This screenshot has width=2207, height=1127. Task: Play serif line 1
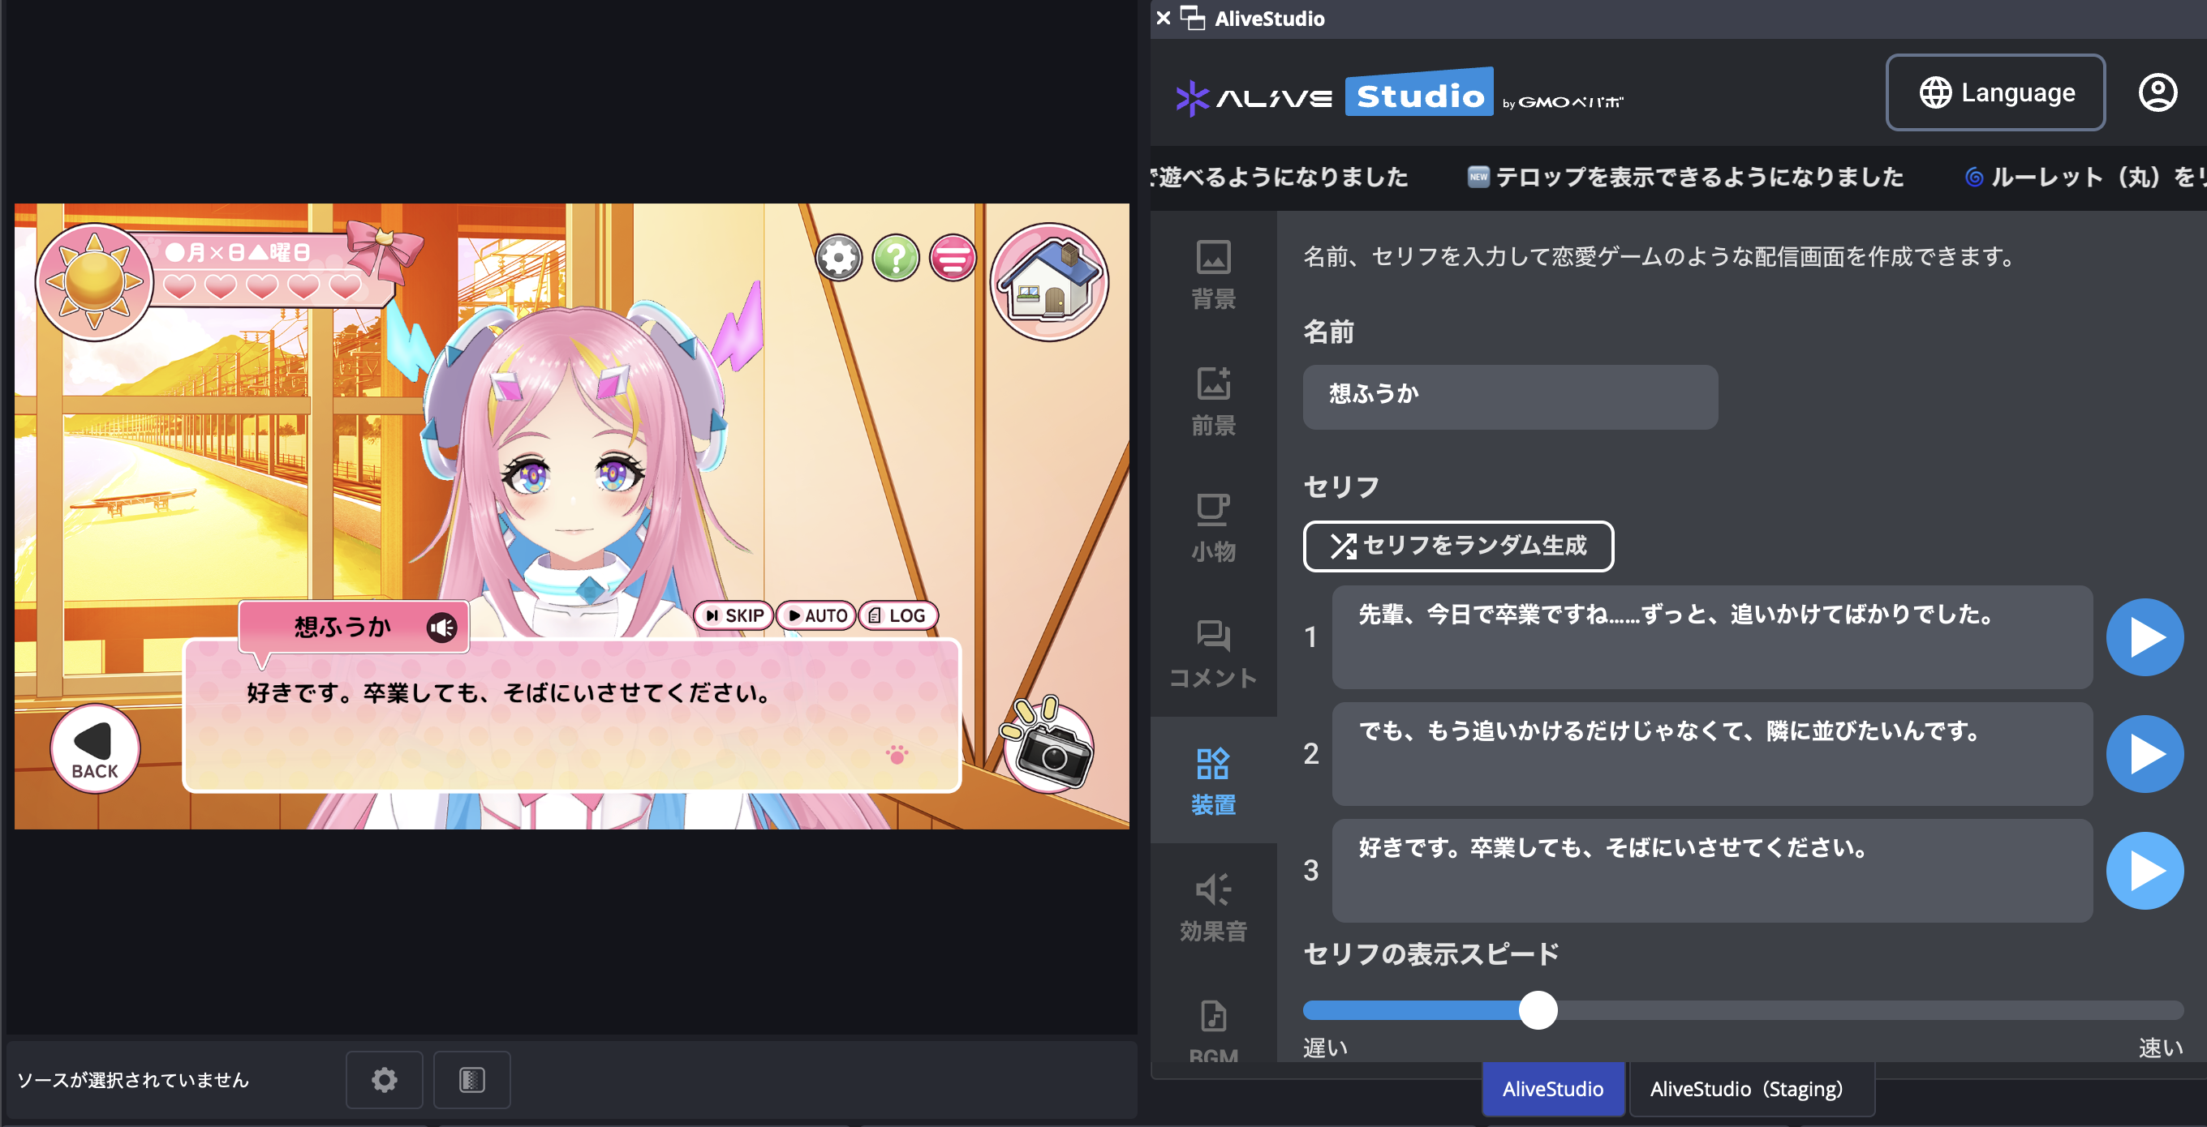2145,637
